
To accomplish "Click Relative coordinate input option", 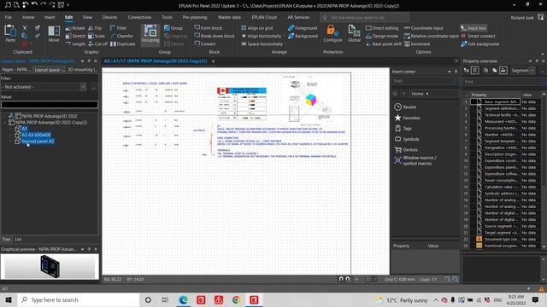I will tap(432, 36).
